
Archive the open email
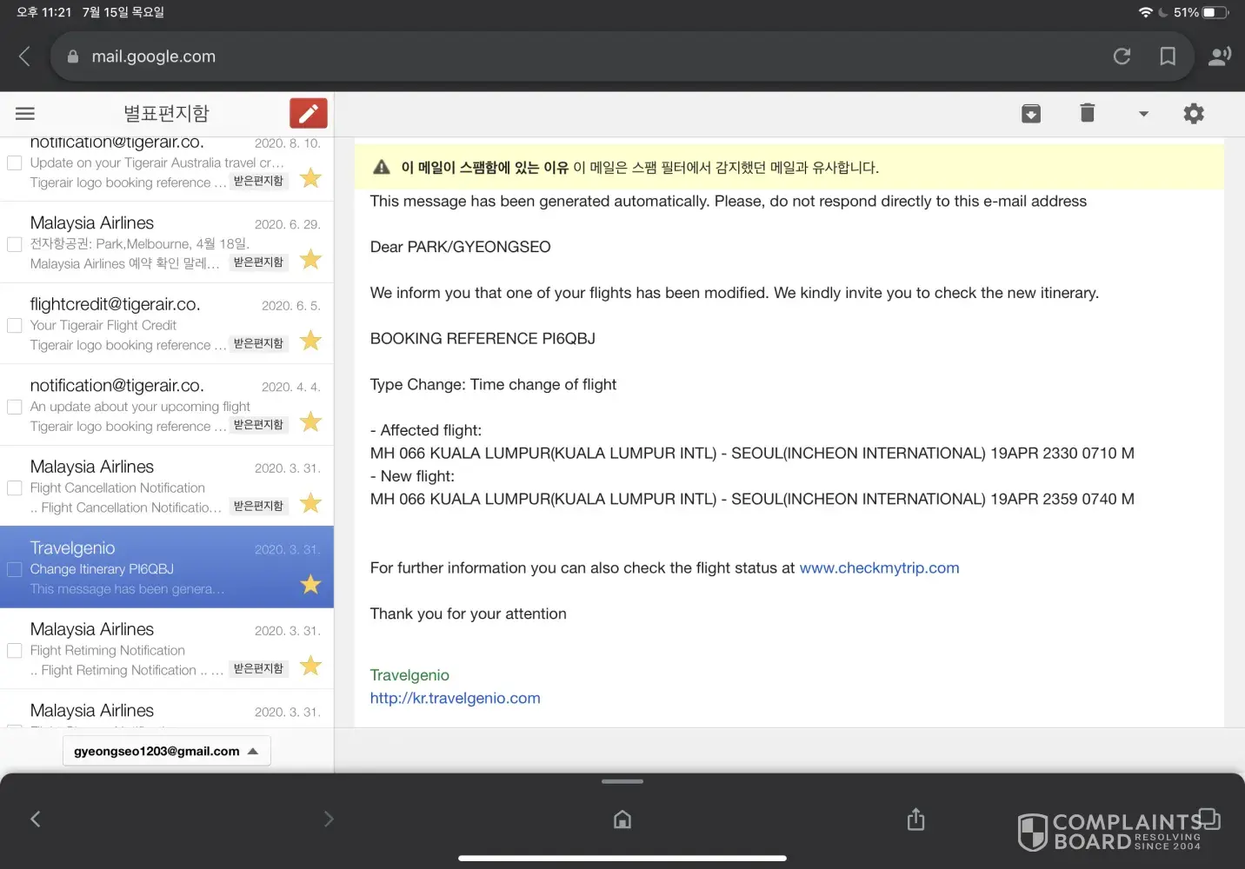tap(1030, 114)
